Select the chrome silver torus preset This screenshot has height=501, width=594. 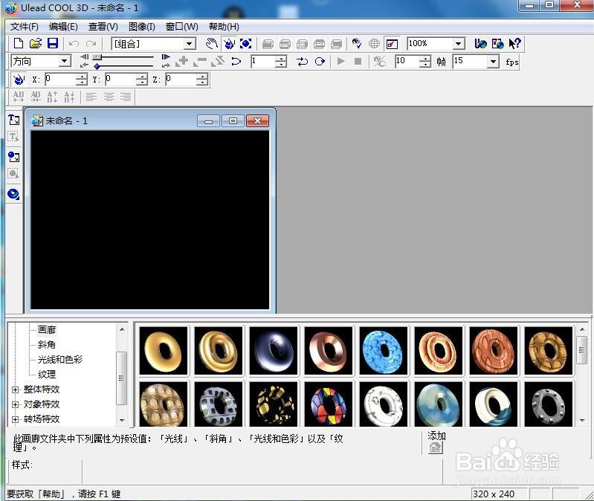point(274,351)
